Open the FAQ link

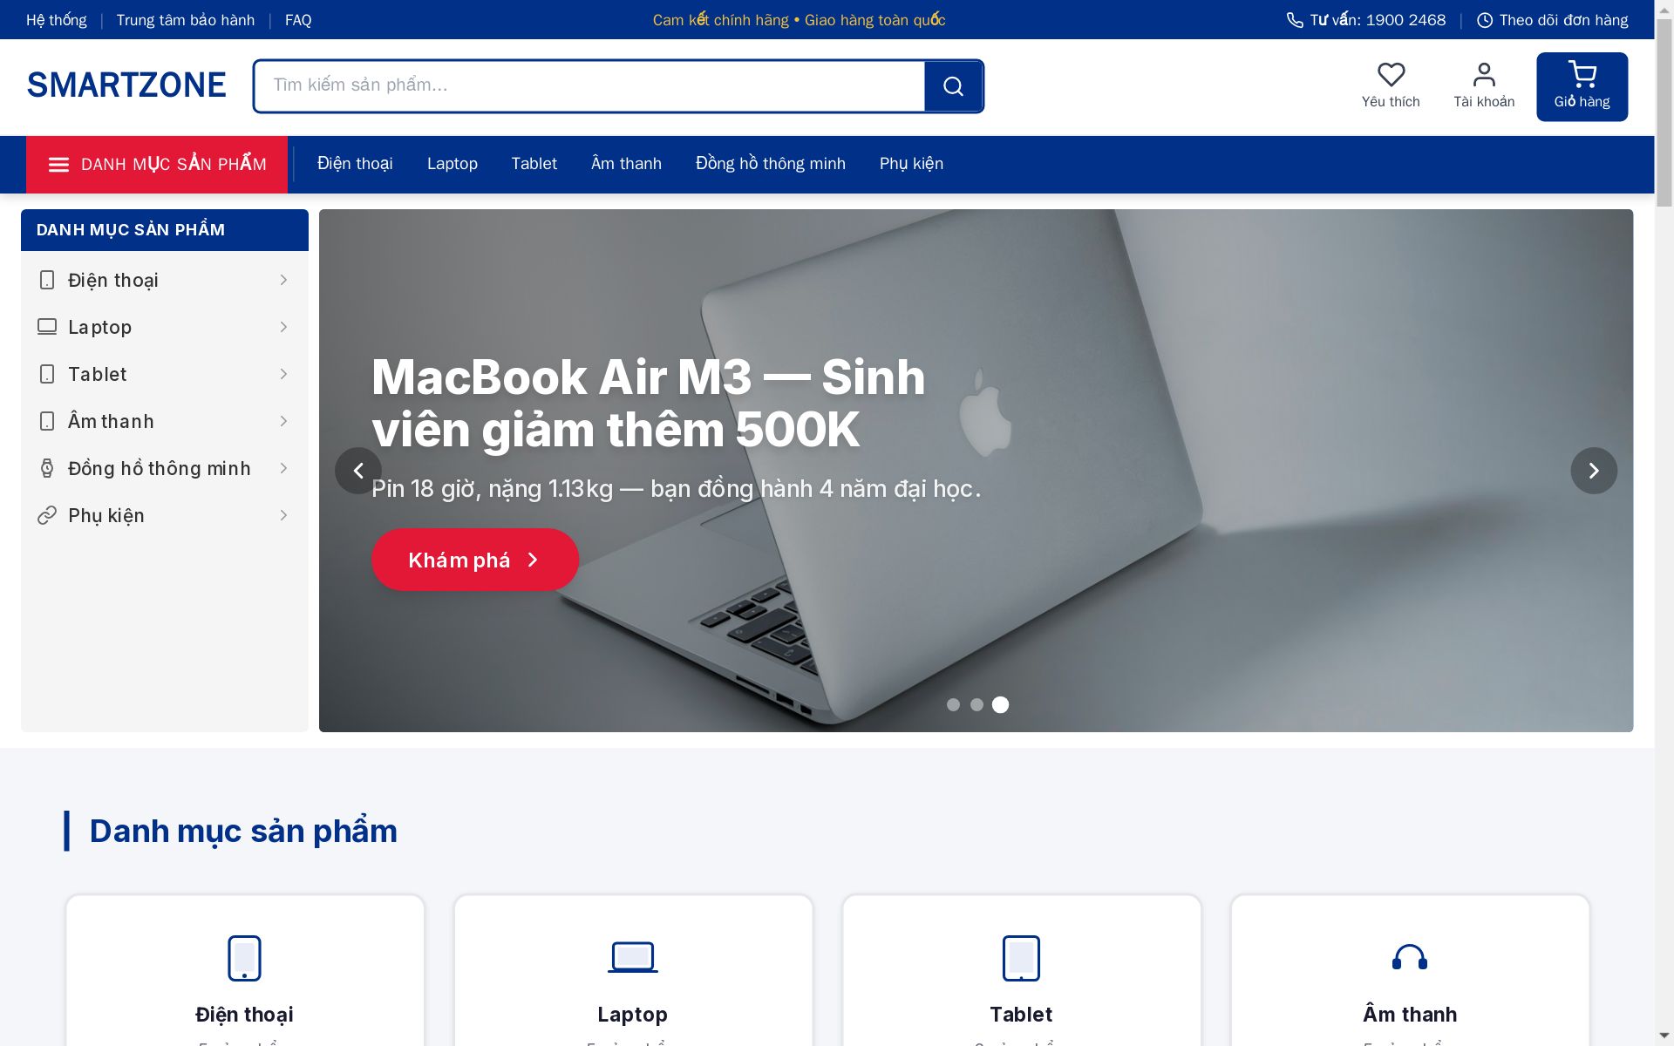(x=298, y=20)
